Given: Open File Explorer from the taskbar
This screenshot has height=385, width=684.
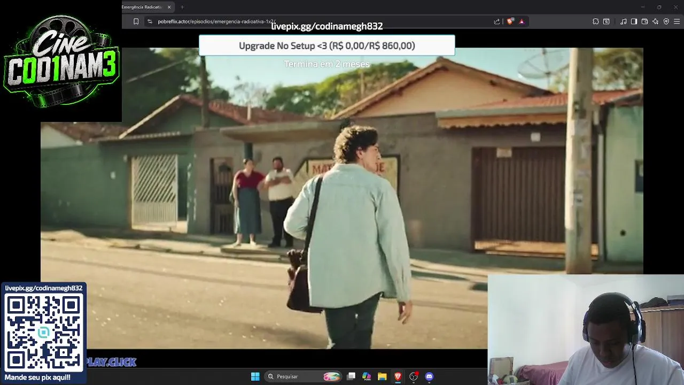Looking at the screenshot, I should click(382, 376).
